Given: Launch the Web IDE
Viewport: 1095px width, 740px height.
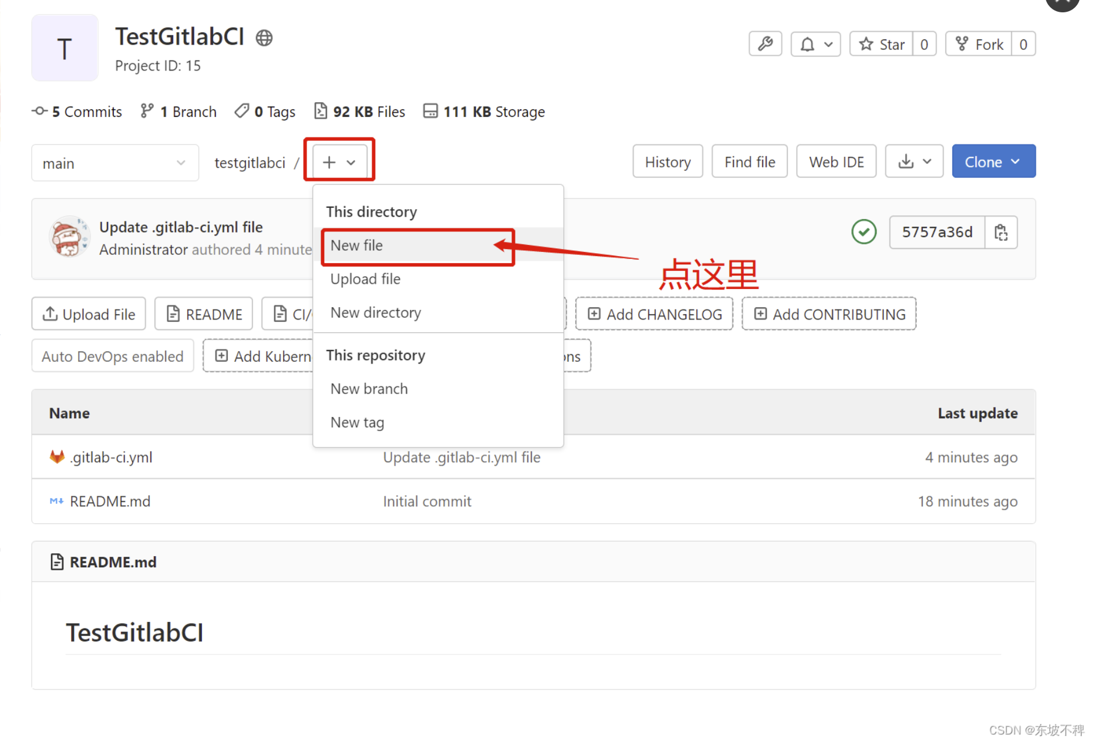Looking at the screenshot, I should coord(836,162).
